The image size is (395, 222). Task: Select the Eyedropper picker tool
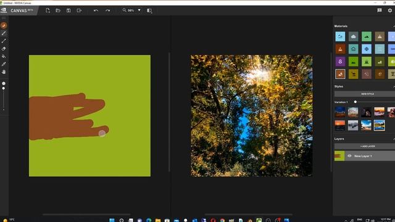click(4, 64)
